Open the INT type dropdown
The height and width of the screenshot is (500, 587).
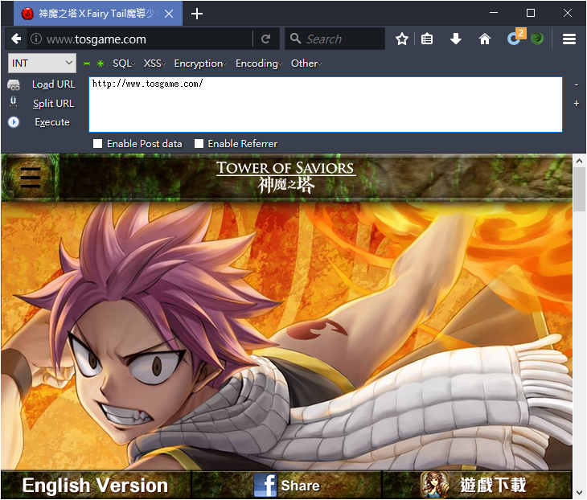[x=42, y=63]
